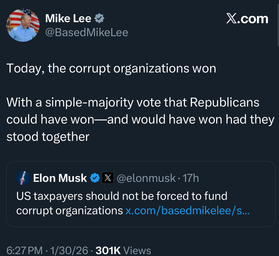The height and width of the screenshot is (256, 279).
Task: Click "Today, the corrupt organizations won" text
Action: pos(111,68)
